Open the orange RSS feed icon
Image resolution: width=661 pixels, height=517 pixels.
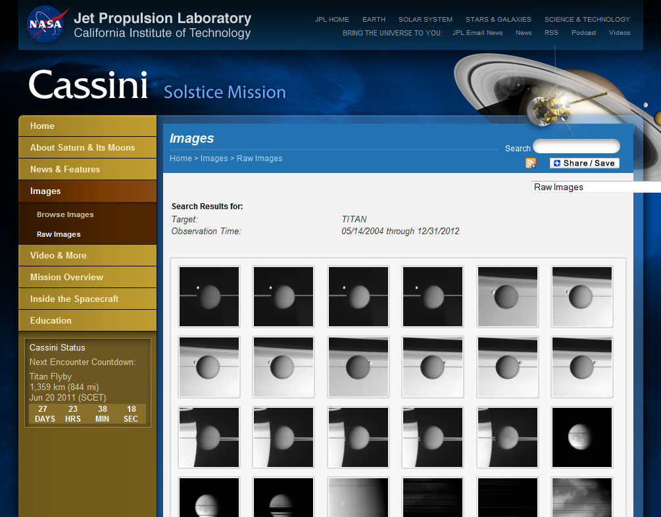(531, 163)
